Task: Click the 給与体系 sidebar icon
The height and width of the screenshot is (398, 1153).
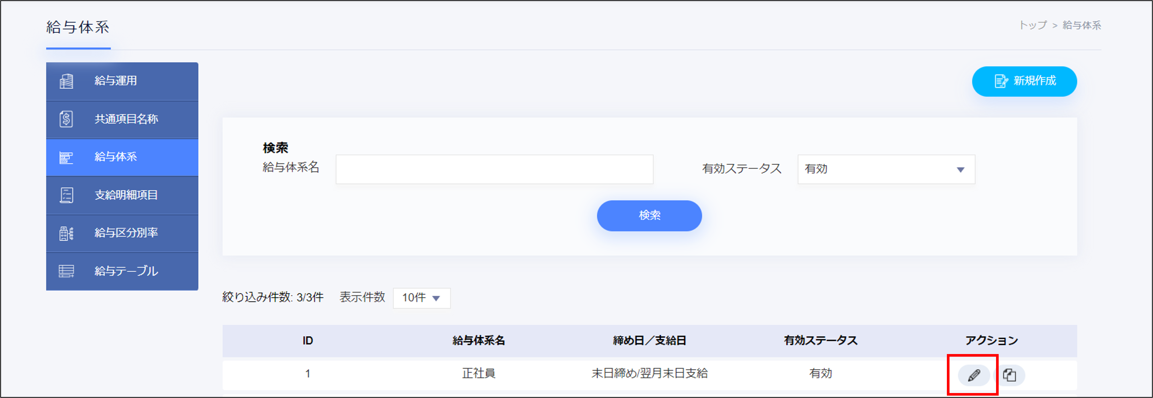Action: 66,157
